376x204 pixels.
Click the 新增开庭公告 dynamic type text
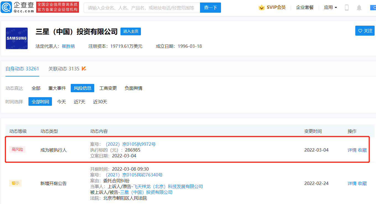[54, 184]
